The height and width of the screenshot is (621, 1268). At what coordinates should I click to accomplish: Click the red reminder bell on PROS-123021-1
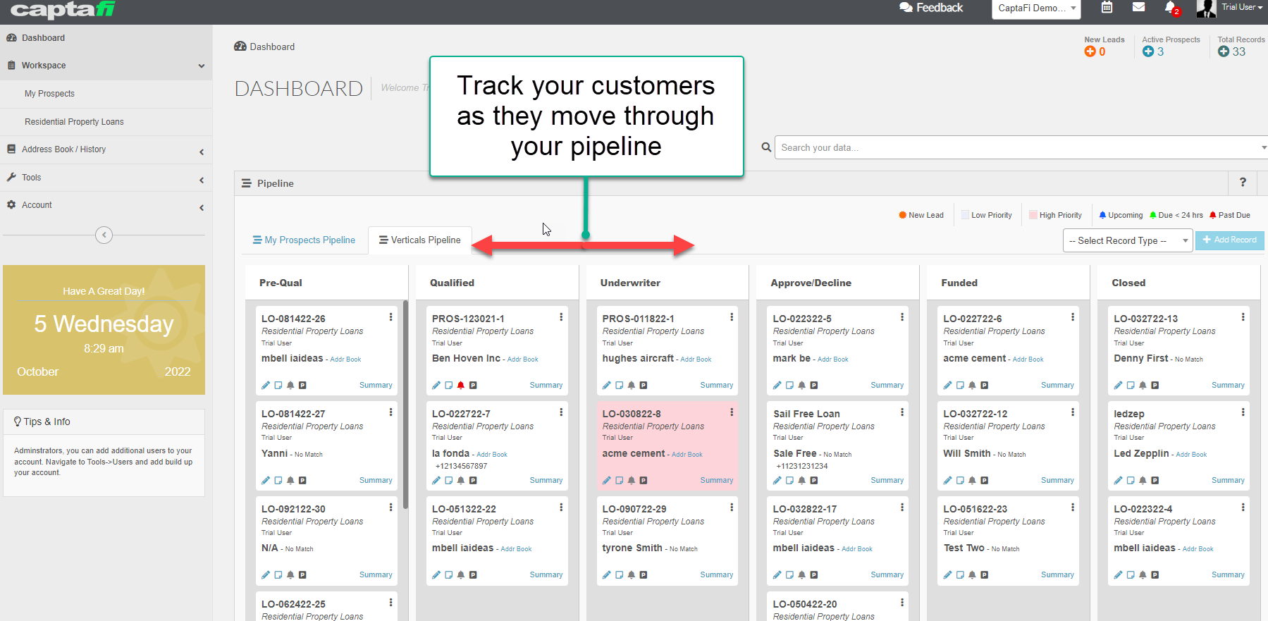(461, 386)
